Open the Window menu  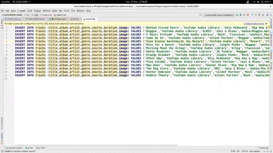point(81,11)
